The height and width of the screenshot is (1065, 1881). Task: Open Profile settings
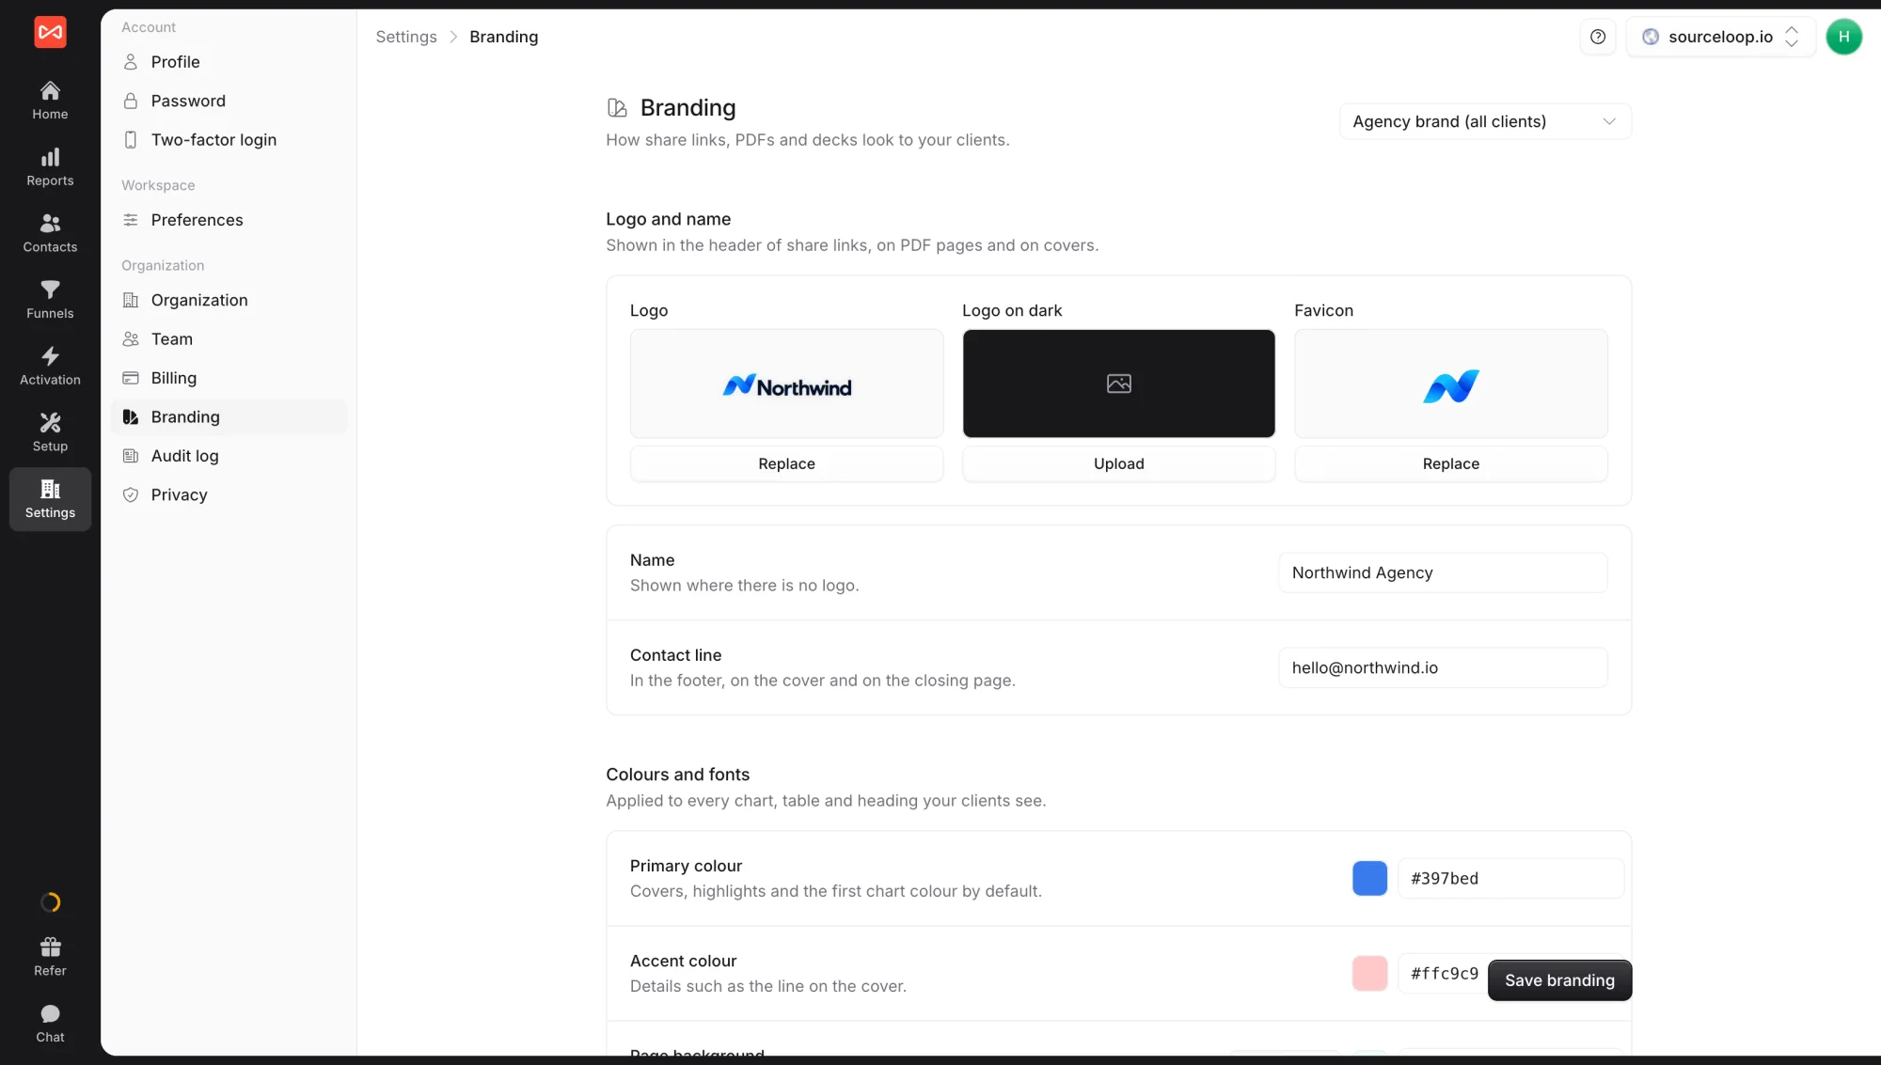point(229,62)
